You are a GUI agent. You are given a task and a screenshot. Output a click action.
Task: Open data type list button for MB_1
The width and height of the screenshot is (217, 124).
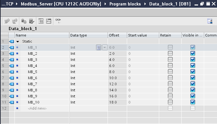click(x=99, y=47)
